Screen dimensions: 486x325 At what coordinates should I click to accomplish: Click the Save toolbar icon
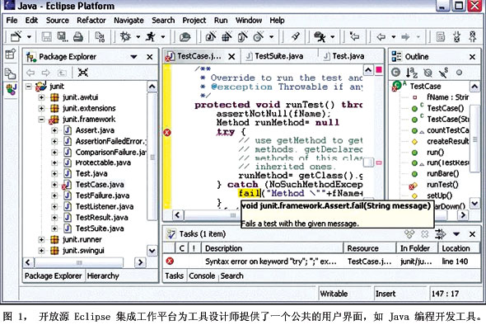(x=46, y=37)
